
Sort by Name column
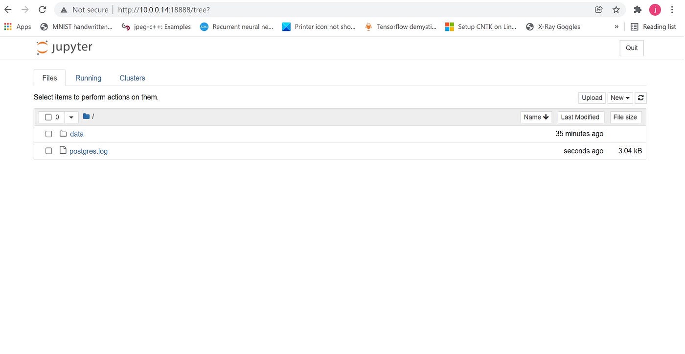coord(536,117)
